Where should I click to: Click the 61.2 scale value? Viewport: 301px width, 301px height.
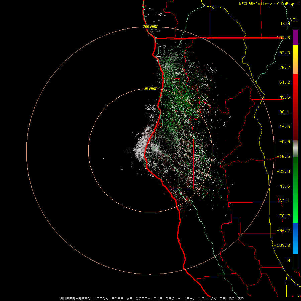(285, 82)
